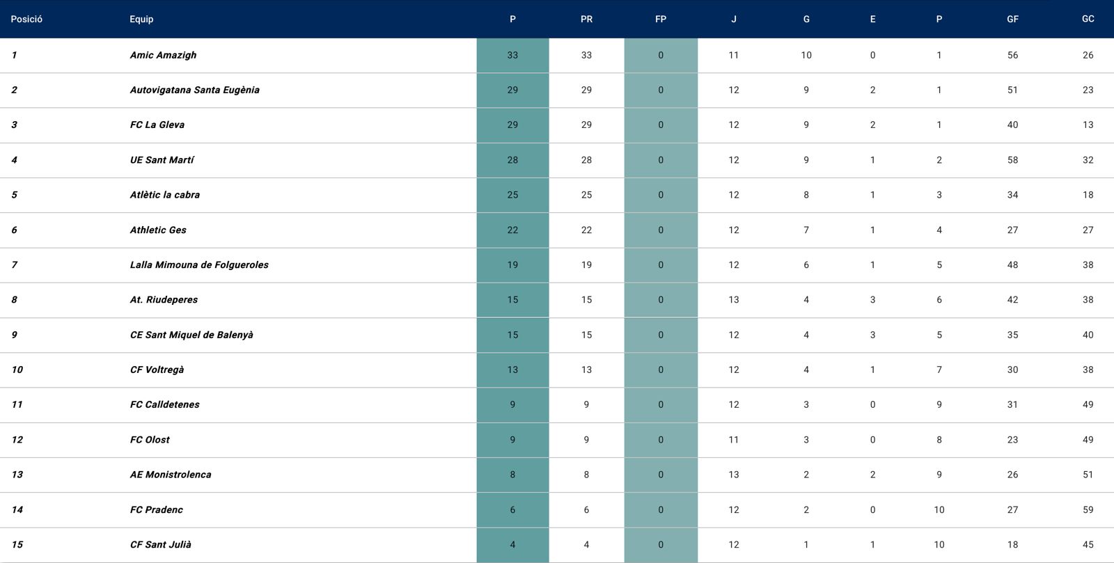Click the Equip column header

tap(141, 19)
